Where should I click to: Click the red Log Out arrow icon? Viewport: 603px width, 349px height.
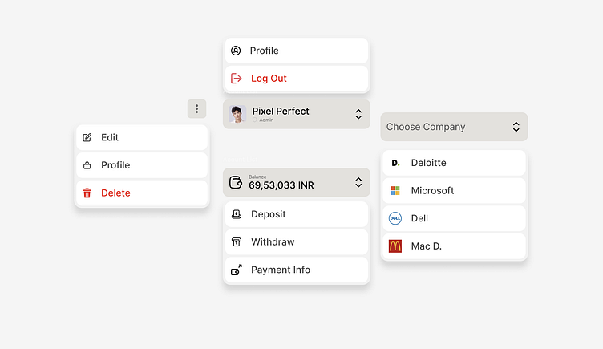point(236,79)
